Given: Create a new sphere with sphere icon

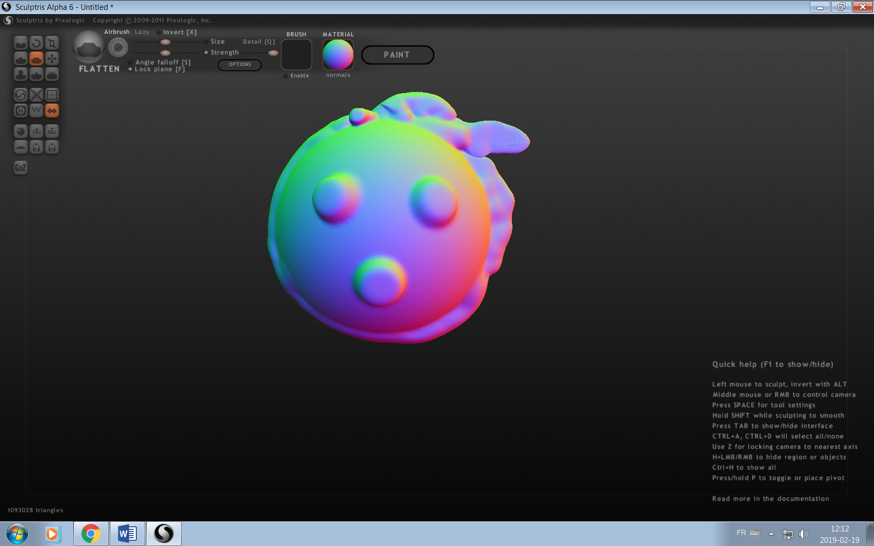Looking at the screenshot, I should click(21, 131).
